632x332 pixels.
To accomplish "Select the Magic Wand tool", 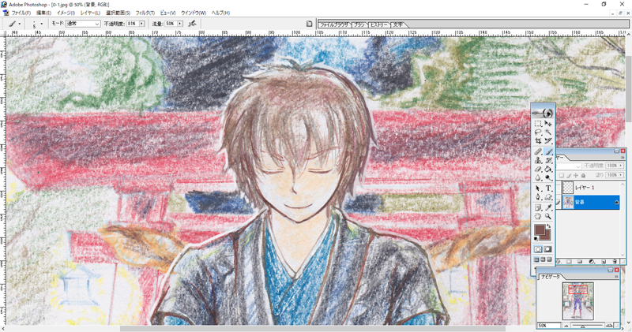I will pyautogui.click(x=548, y=132).
